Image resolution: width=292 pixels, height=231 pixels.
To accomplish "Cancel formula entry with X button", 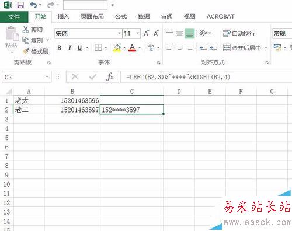I will [x=75, y=77].
